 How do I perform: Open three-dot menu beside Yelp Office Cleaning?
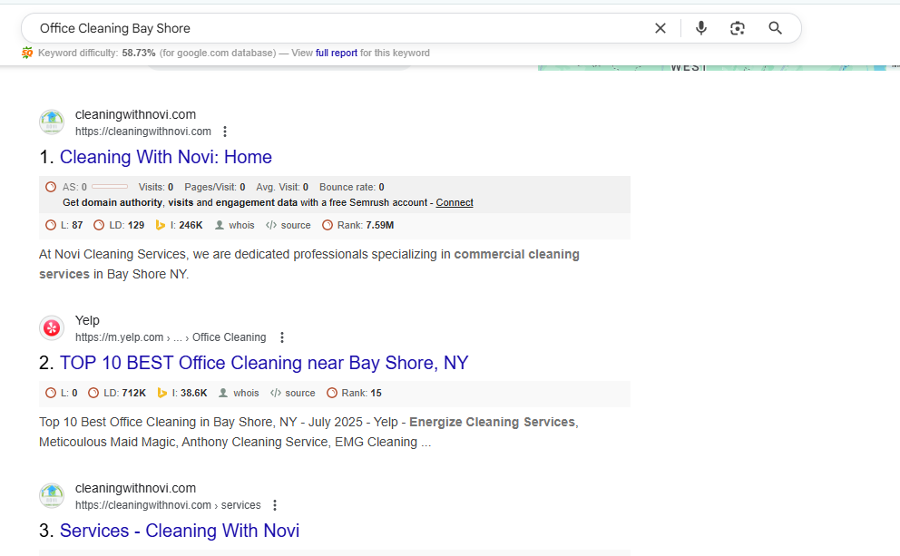coord(281,337)
